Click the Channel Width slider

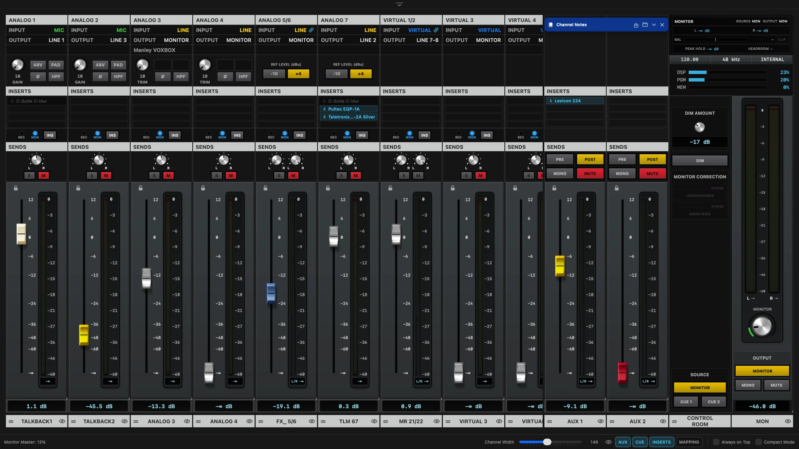coord(550,442)
